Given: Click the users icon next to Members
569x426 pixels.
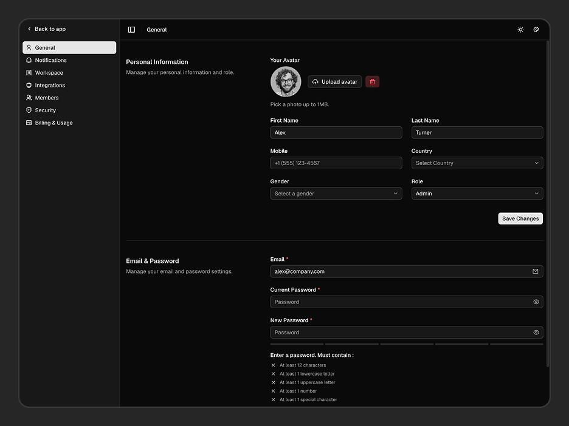Looking at the screenshot, I should tap(29, 98).
